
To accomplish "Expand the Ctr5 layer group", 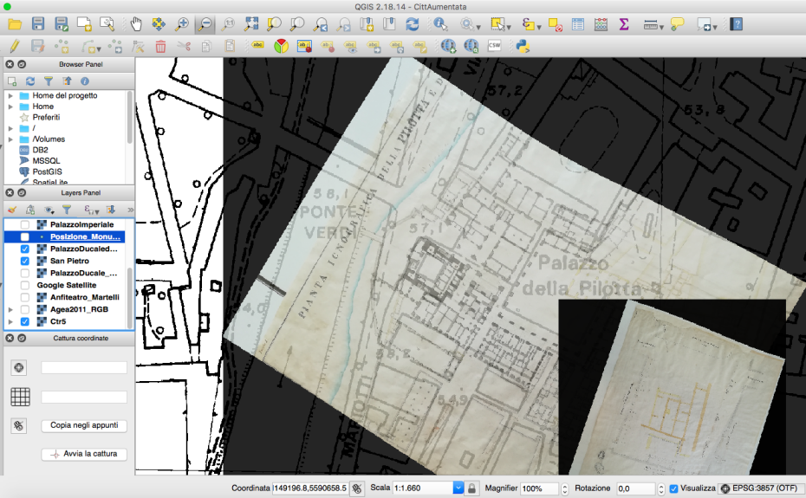I will 10,321.
